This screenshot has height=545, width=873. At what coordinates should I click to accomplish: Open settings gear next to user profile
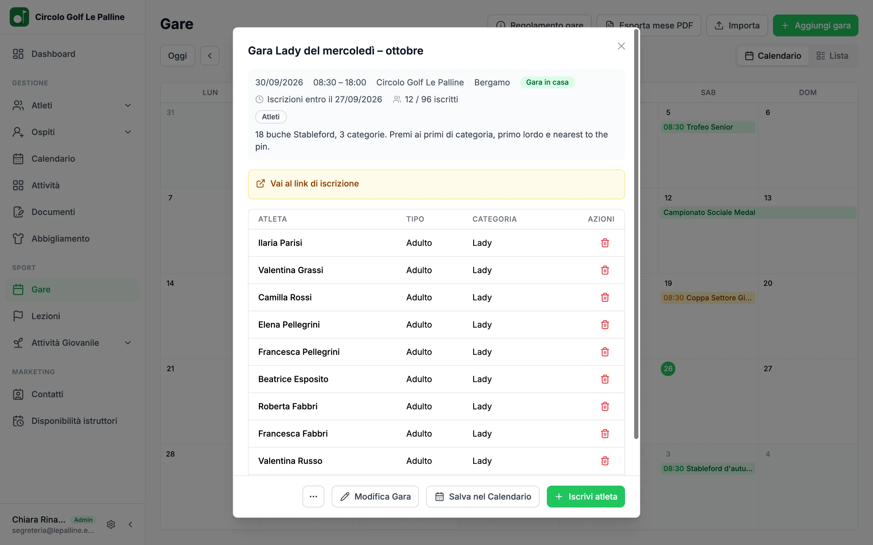pyautogui.click(x=111, y=524)
